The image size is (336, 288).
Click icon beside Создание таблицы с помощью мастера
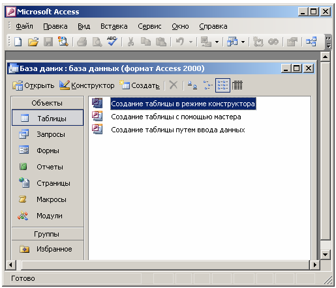97,116
